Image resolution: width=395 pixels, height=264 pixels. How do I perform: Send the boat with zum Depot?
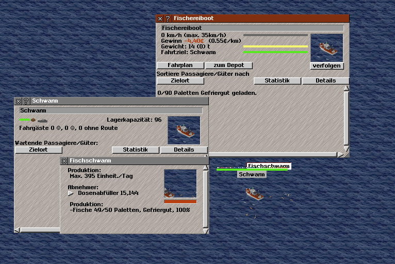(229, 65)
